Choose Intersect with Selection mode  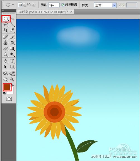click(x=33, y=5)
